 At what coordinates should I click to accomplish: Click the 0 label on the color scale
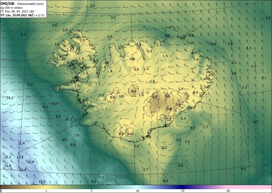(x=1, y=191)
